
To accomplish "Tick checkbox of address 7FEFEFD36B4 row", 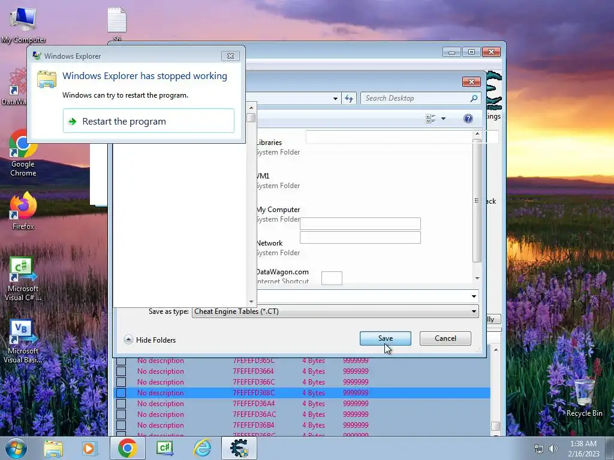I will pyautogui.click(x=121, y=425).
